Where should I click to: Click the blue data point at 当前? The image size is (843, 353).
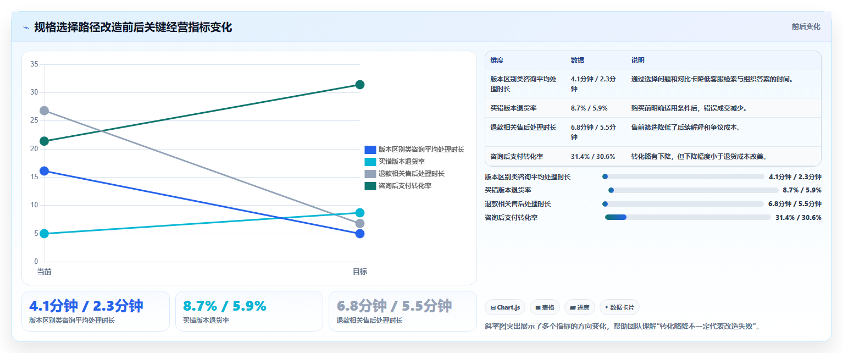click(x=44, y=171)
